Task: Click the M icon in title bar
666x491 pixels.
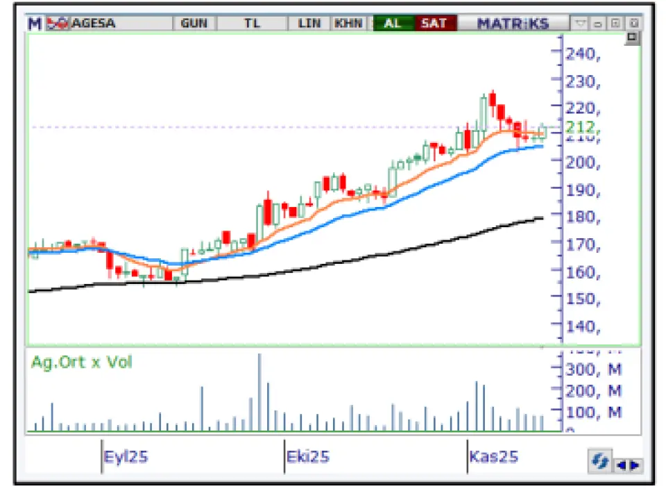Action: [x=35, y=24]
